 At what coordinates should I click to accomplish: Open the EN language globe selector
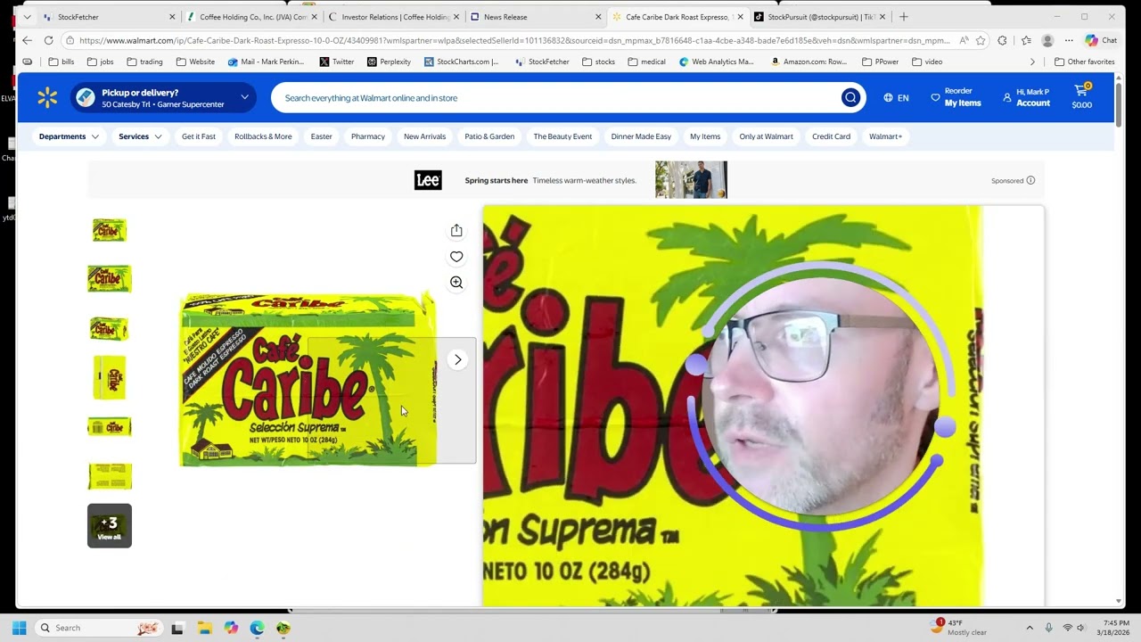[896, 98]
